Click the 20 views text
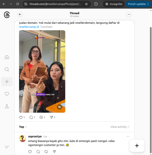 74,16
